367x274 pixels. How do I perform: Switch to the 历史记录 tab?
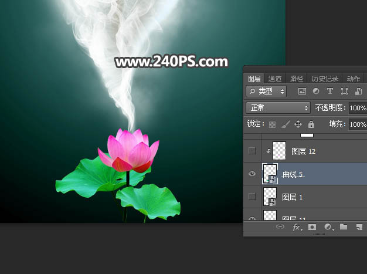click(324, 79)
